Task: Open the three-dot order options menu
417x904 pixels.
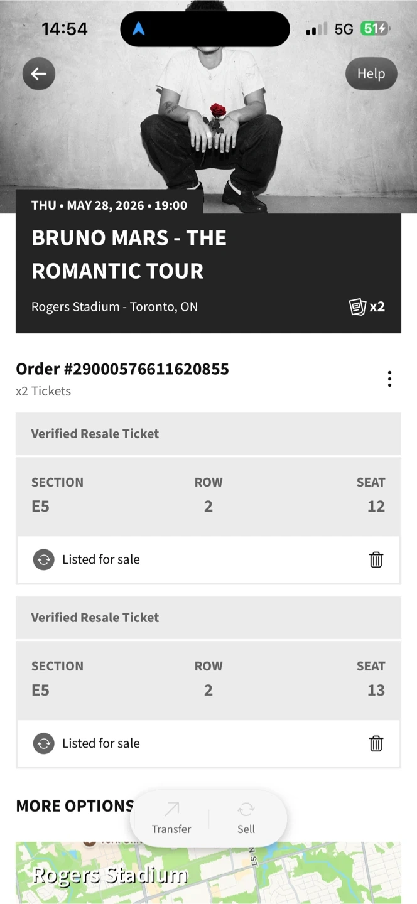Action: click(x=389, y=379)
